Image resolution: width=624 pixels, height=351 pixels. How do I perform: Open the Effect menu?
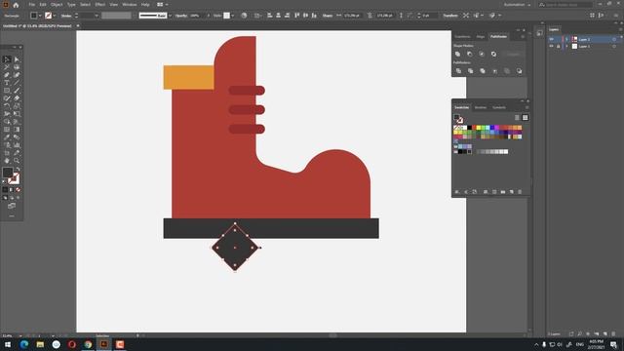[x=99, y=5]
